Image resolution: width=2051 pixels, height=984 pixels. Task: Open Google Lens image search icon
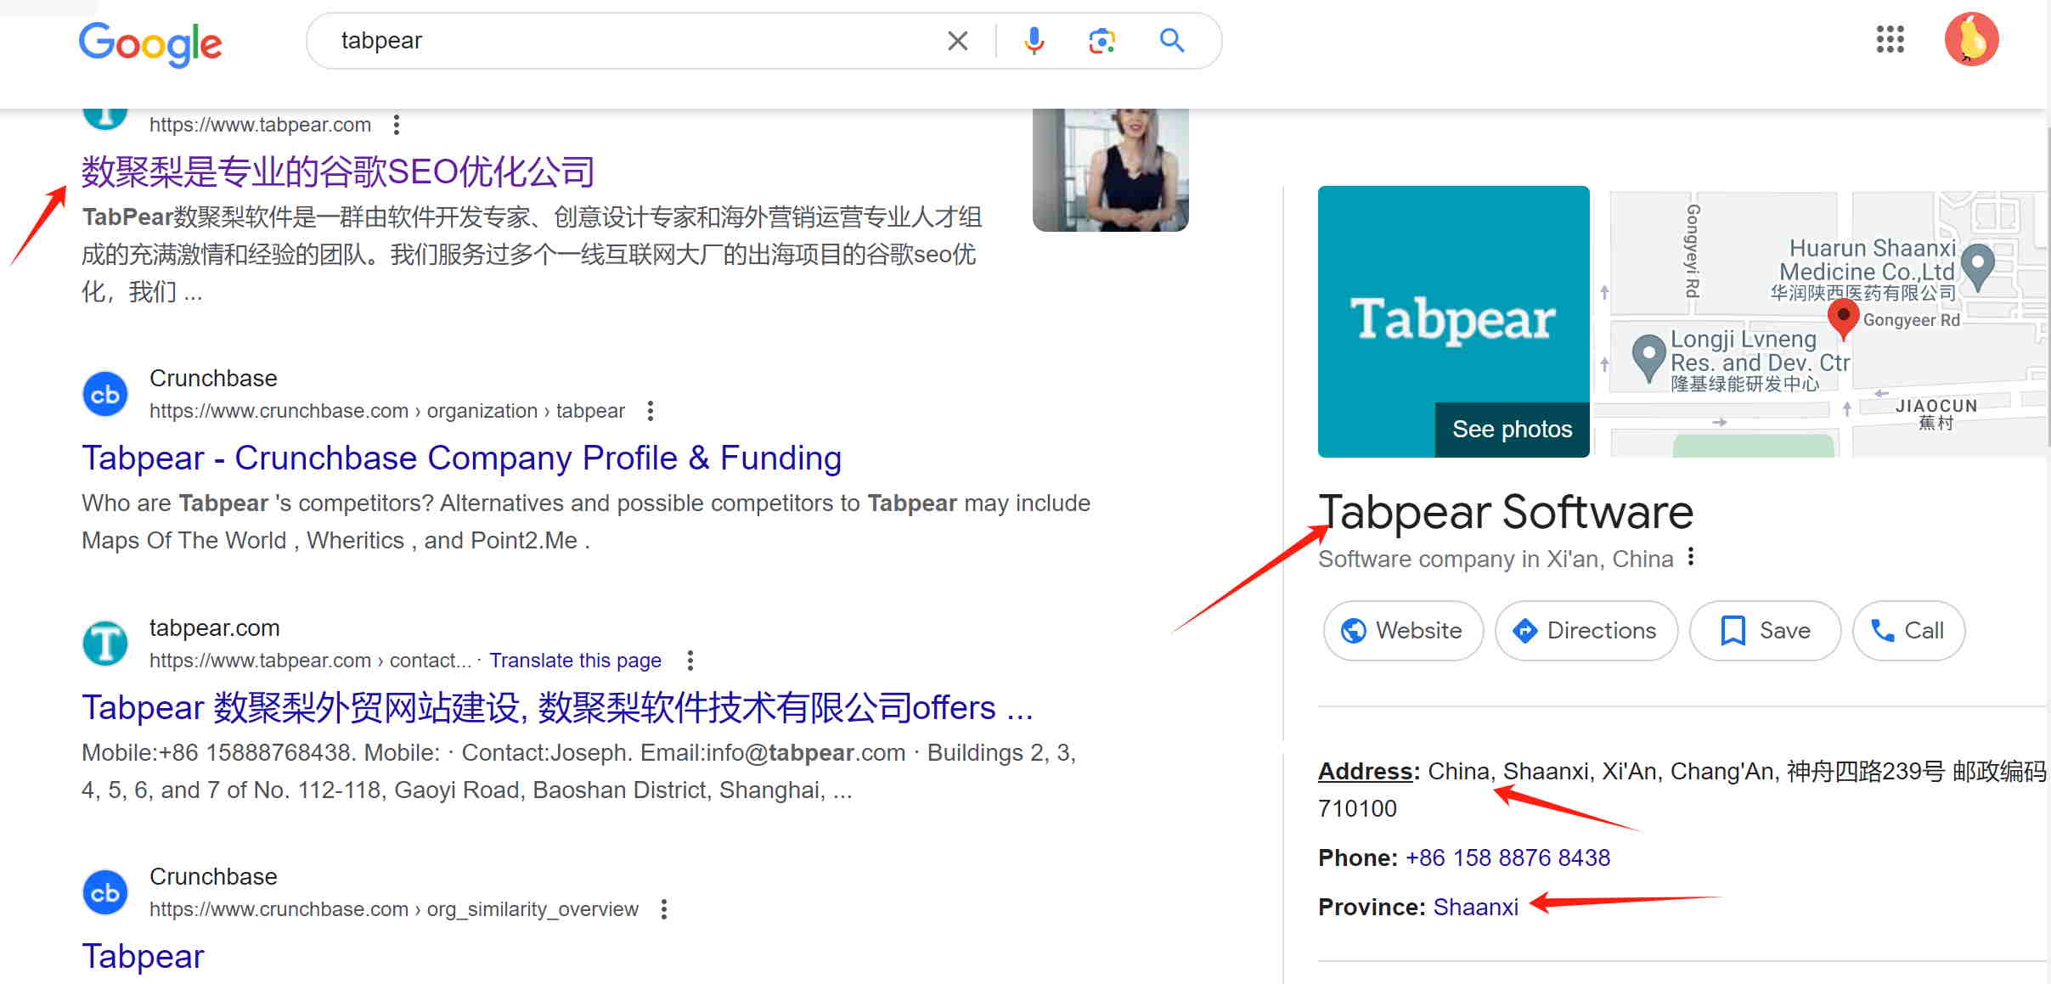click(1102, 41)
